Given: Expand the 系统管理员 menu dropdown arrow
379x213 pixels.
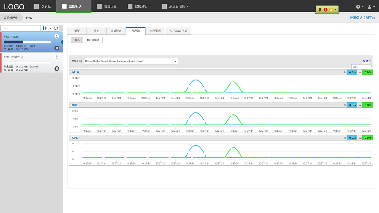Looking at the screenshot, I should (x=187, y=6).
